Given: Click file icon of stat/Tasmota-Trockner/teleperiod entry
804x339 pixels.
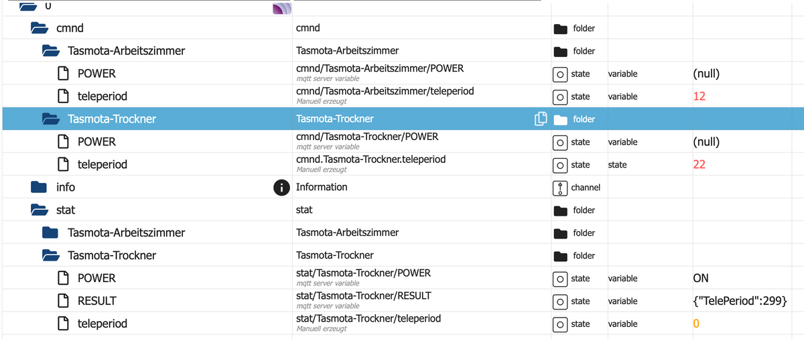Looking at the screenshot, I should tap(64, 324).
